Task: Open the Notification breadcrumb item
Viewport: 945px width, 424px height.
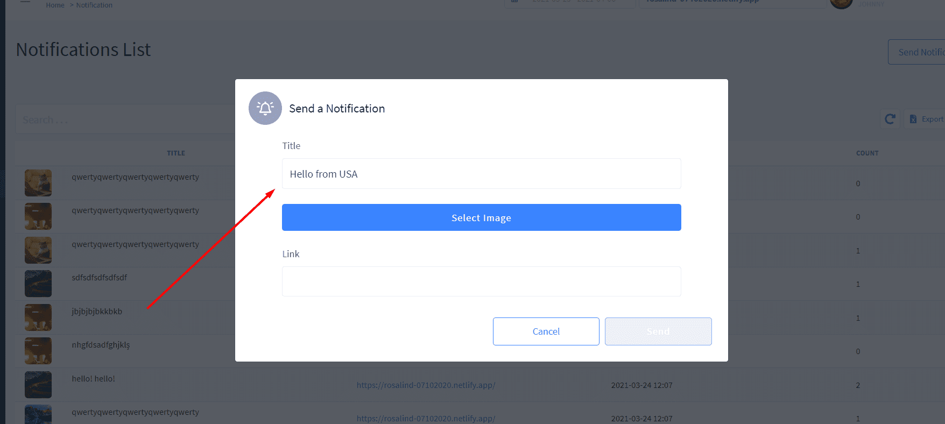Action: (94, 5)
